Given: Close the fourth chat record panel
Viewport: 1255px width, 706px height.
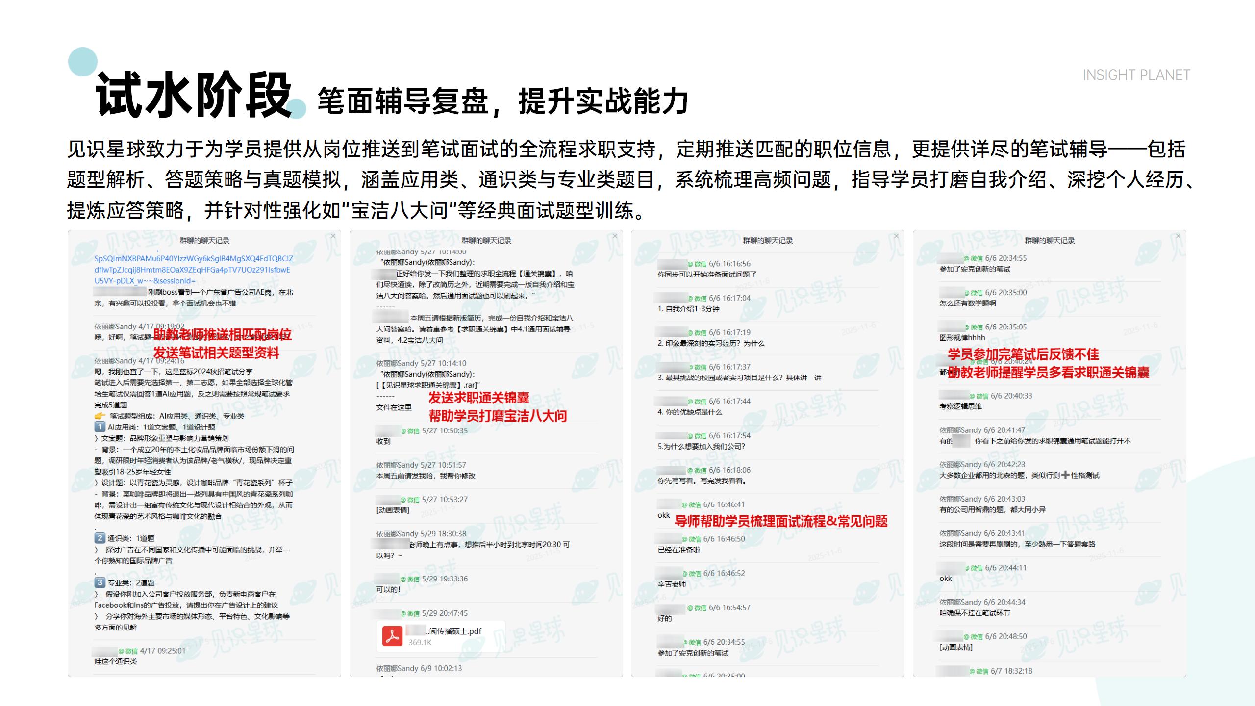Looking at the screenshot, I should [x=1179, y=236].
